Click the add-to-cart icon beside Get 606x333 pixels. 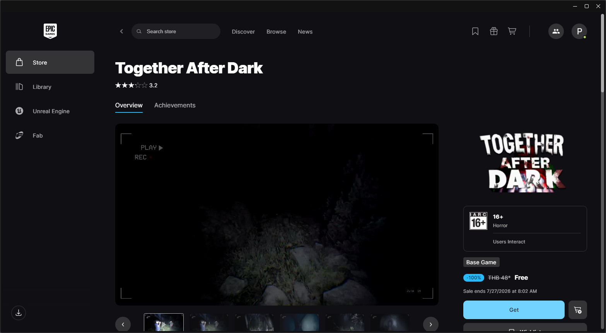tap(578, 310)
